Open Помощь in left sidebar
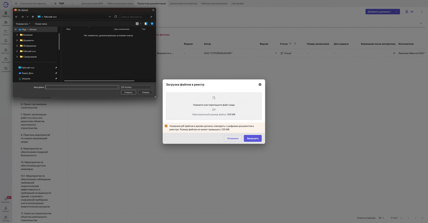This screenshot has width=428, height=223. coord(6,218)
